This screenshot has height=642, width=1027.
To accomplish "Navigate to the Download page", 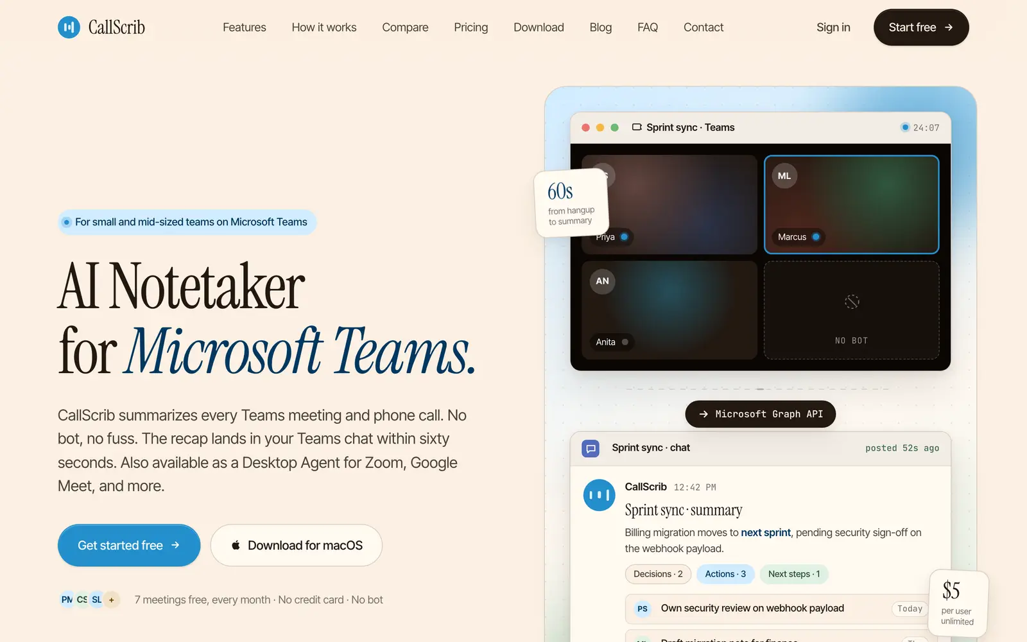I will (x=539, y=28).
